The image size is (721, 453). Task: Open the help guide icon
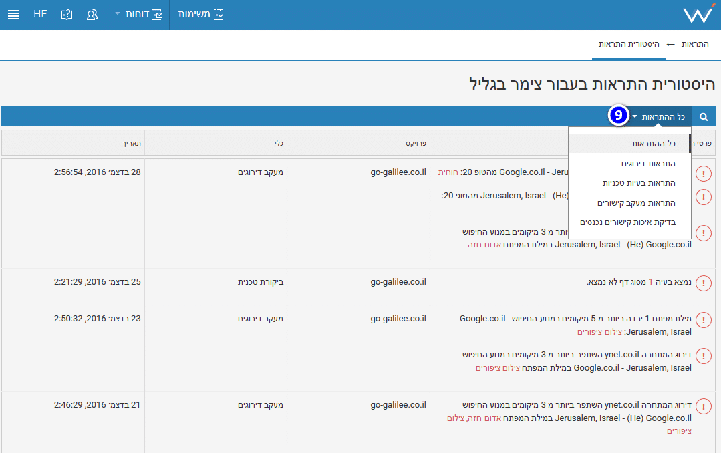[x=67, y=15]
